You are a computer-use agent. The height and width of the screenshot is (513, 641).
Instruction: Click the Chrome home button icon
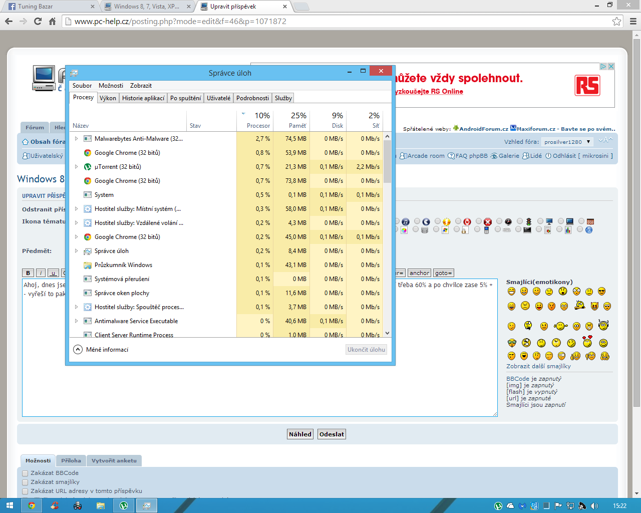point(52,21)
